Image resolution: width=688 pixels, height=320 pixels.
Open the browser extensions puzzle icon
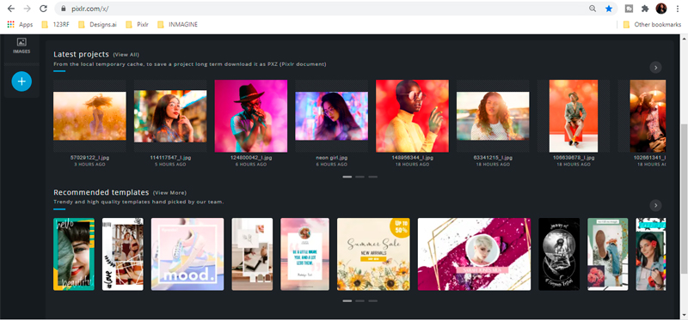[x=644, y=9]
